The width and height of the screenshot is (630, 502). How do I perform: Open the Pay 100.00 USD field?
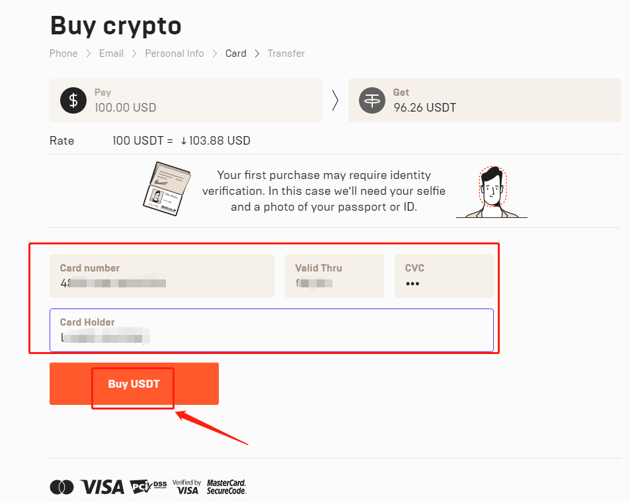(186, 100)
